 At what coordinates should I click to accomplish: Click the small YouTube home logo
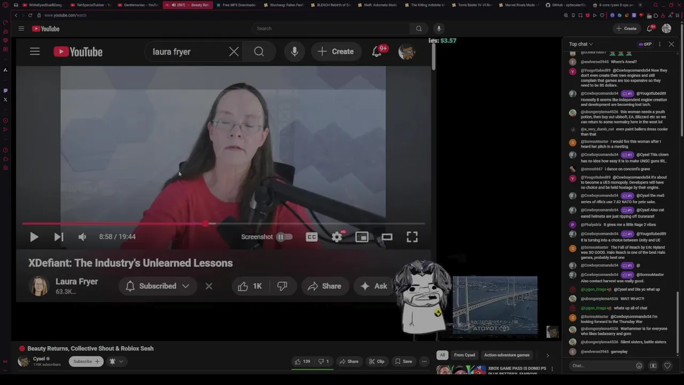[46, 29]
